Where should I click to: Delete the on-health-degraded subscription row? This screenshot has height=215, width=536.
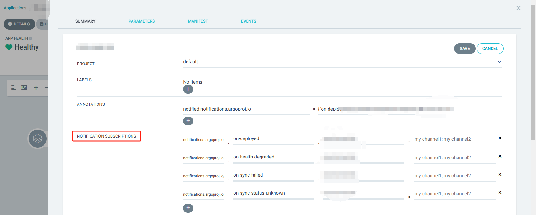coord(500,156)
